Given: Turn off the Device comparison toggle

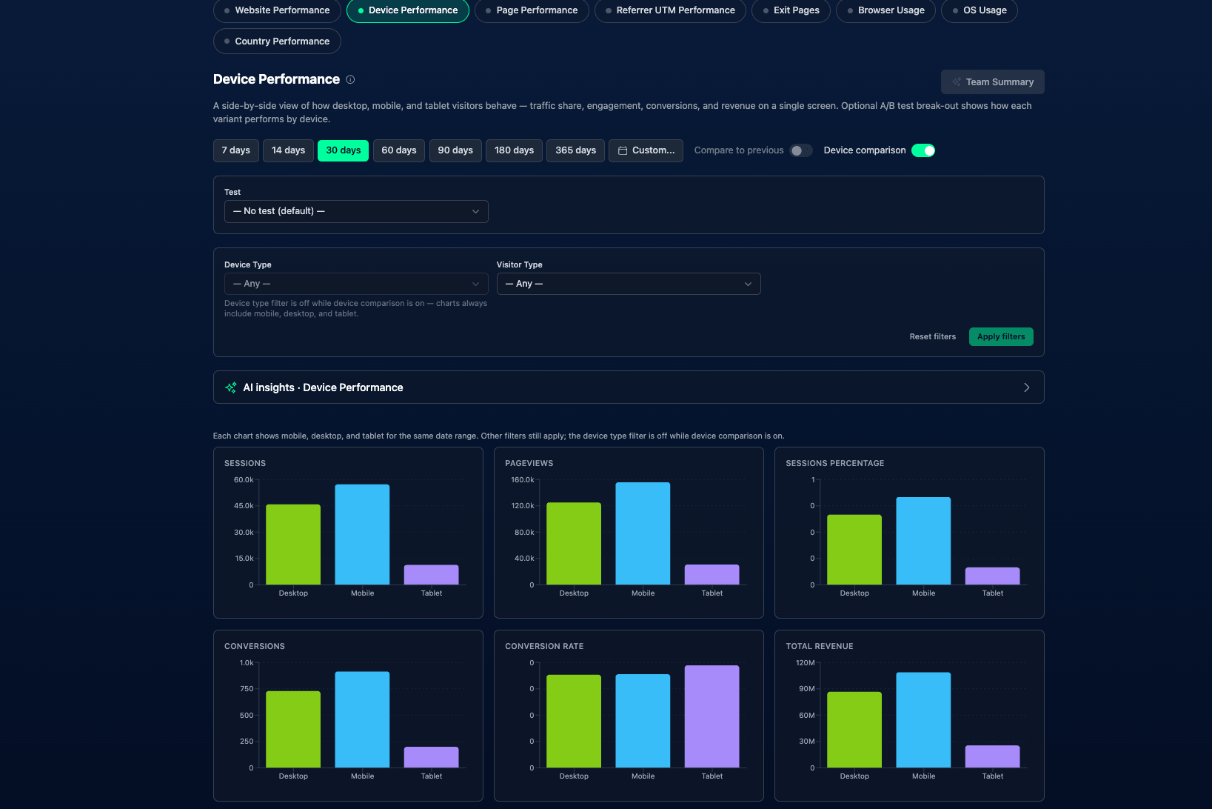Looking at the screenshot, I should (923, 150).
